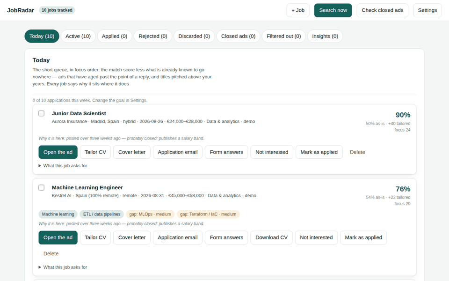The width and height of the screenshot is (449, 281).
Task: Open Form answers for Junior Data Scientist
Action: [226, 152]
